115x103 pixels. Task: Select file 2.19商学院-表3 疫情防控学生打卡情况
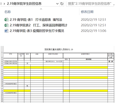[x=37, y=31]
